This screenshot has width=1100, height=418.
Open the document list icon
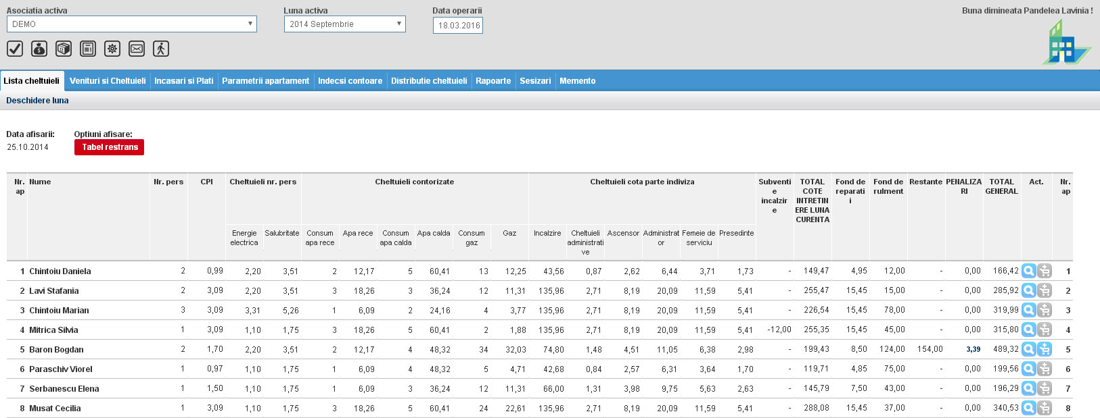coord(88,49)
